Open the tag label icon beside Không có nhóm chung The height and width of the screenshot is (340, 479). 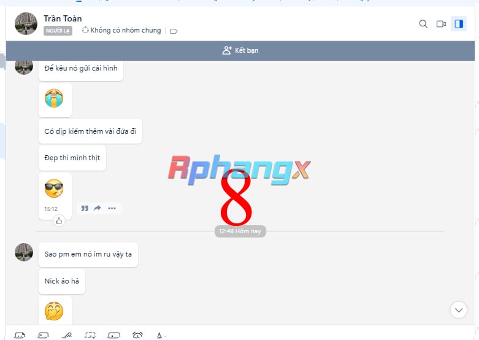(174, 31)
